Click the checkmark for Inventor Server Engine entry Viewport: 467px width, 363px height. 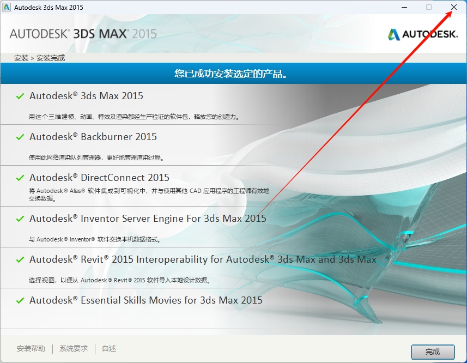(20, 219)
